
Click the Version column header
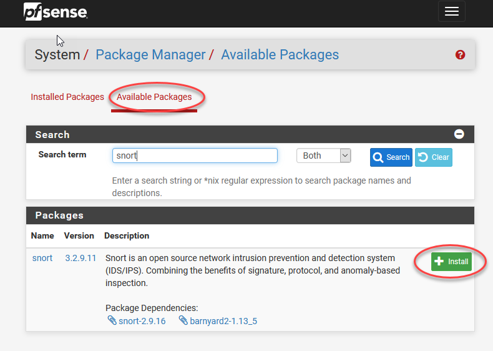tap(79, 236)
